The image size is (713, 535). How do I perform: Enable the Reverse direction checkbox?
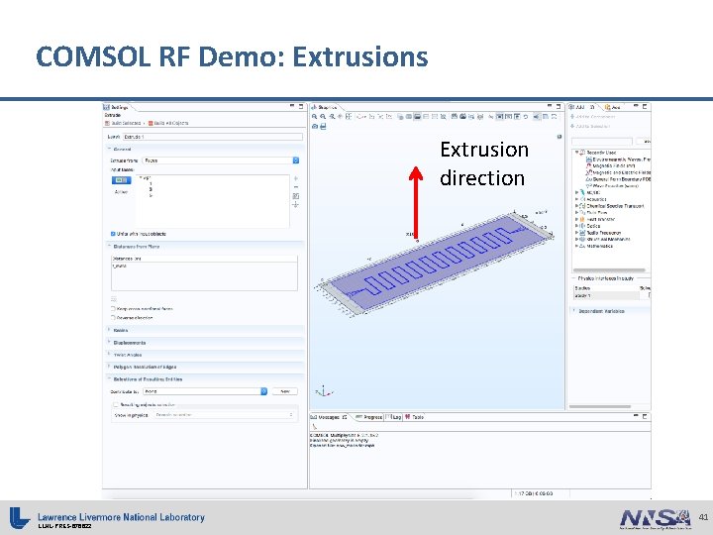(x=113, y=318)
